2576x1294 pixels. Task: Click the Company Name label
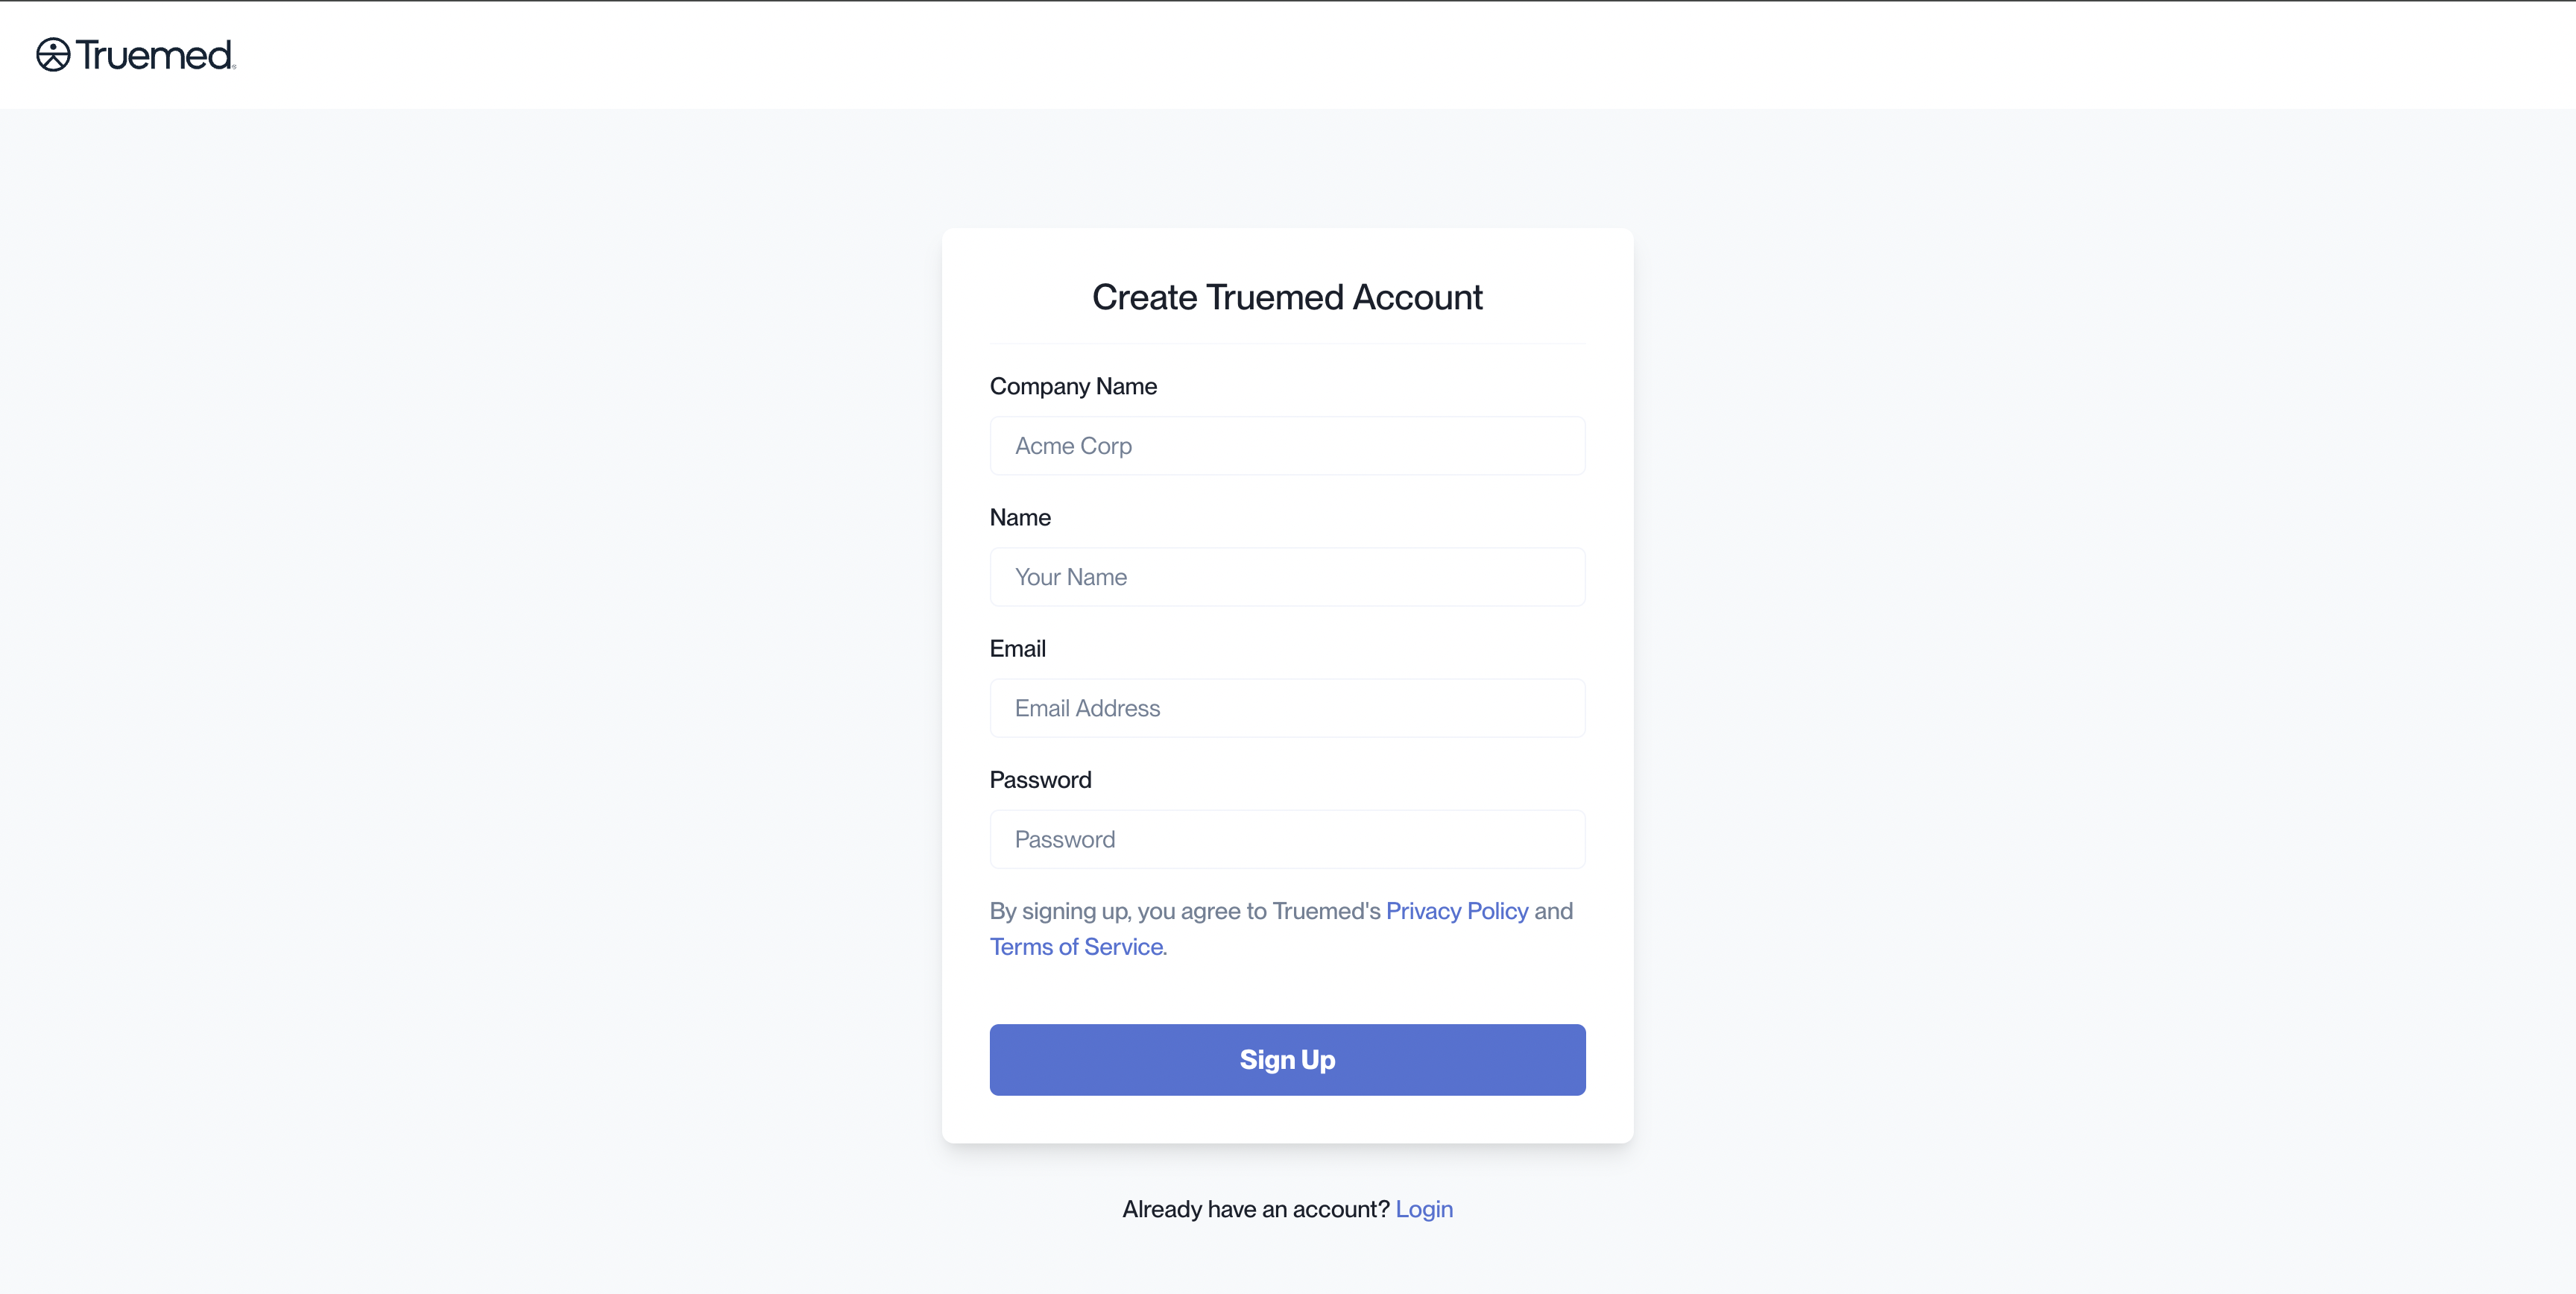(x=1073, y=386)
